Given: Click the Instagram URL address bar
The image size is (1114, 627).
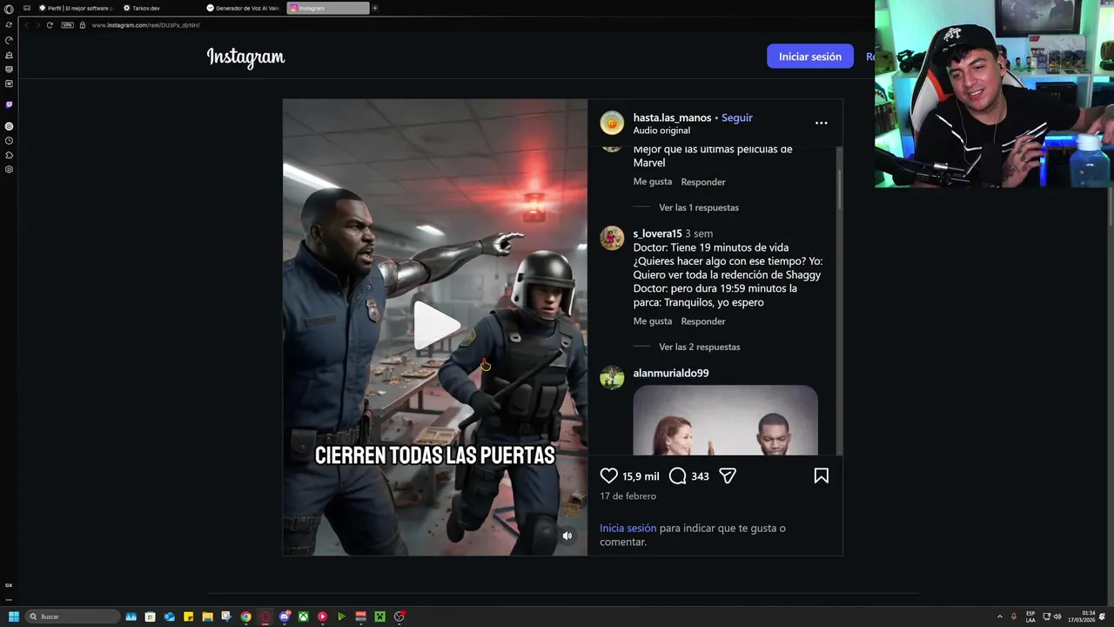Looking at the screenshot, I should pos(146,25).
